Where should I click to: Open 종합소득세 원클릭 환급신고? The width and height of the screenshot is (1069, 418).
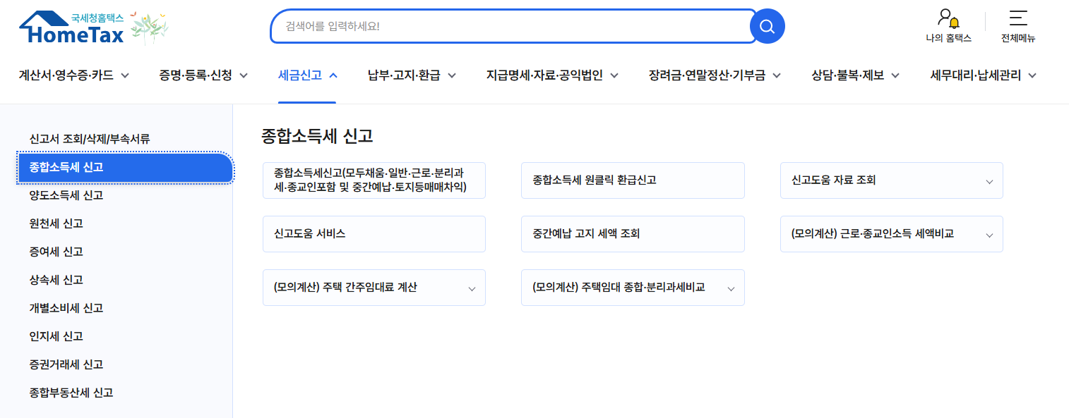click(x=633, y=180)
